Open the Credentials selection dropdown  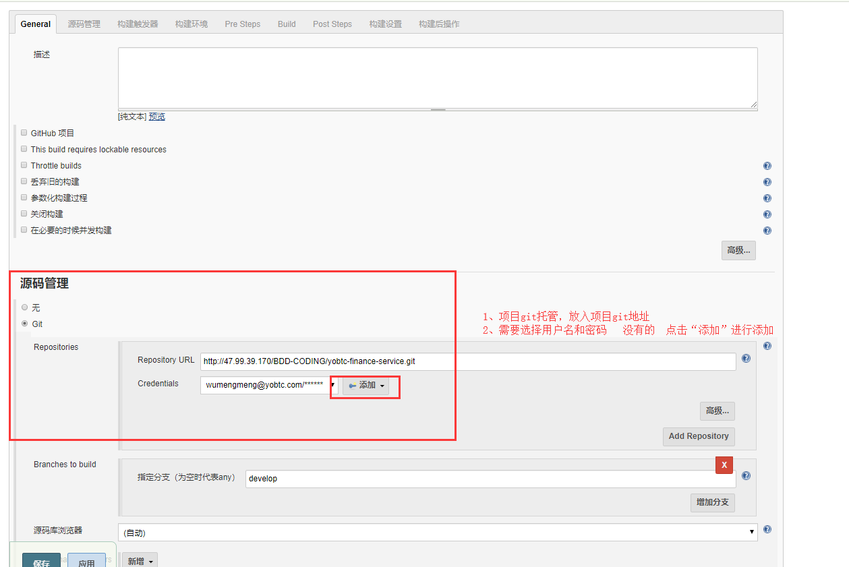(x=269, y=385)
